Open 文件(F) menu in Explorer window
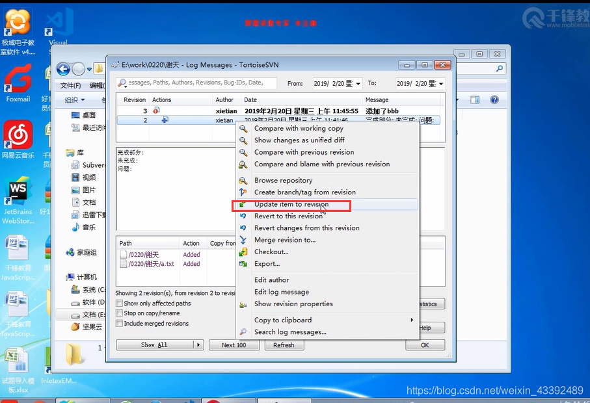The height and width of the screenshot is (403, 590). coord(71,86)
